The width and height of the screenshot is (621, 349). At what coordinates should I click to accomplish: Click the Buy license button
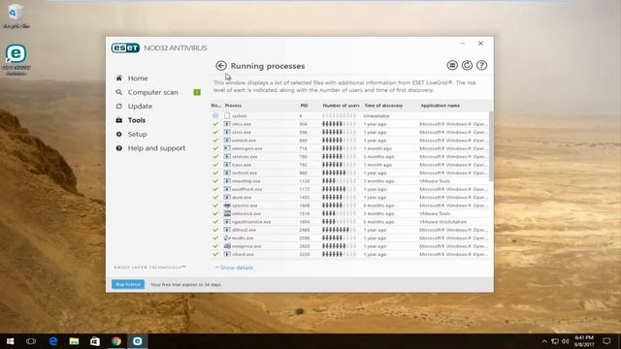click(x=128, y=284)
